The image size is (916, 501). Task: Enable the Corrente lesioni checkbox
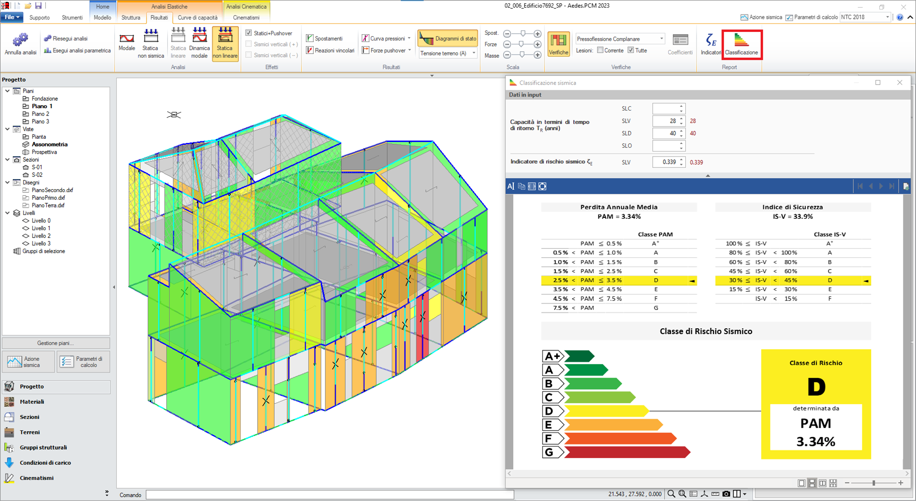point(600,50)
